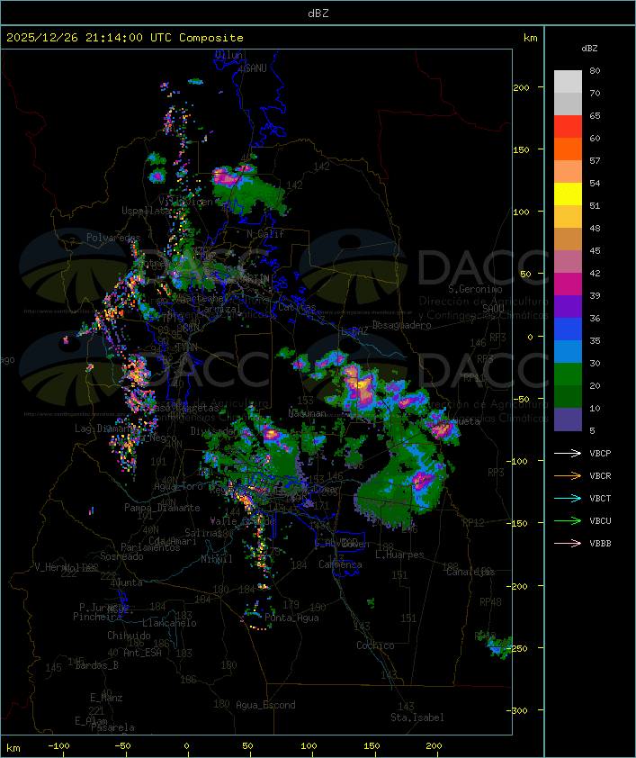
Task: Click the 100 tick on the horizontal axis
Action: (309, 746)
